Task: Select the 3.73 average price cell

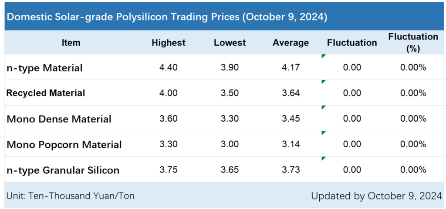Action: 291,169
